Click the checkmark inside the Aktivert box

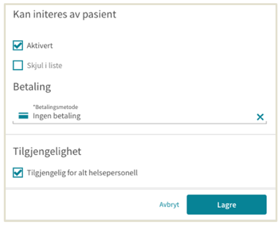pyautogui.click(x=18, y=45)
